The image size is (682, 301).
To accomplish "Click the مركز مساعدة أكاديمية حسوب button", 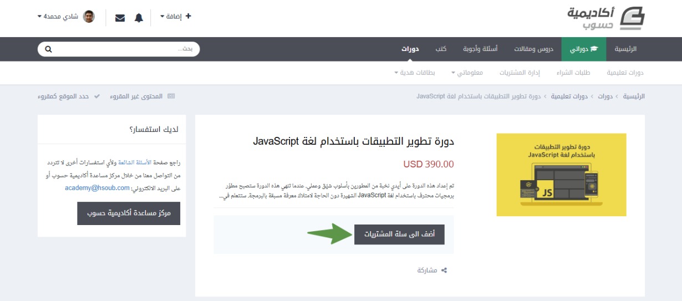I will pos(129,213).
